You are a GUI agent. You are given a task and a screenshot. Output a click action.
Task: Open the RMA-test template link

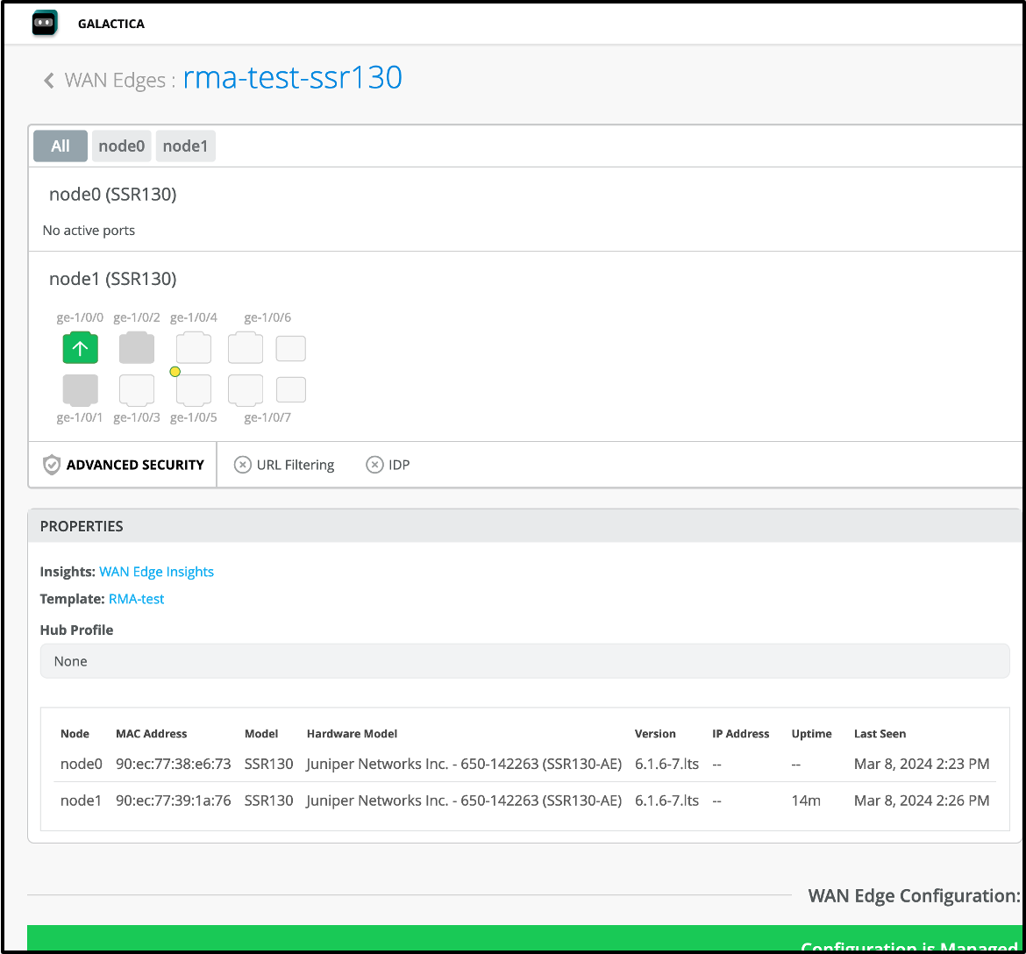click(136, 599)
